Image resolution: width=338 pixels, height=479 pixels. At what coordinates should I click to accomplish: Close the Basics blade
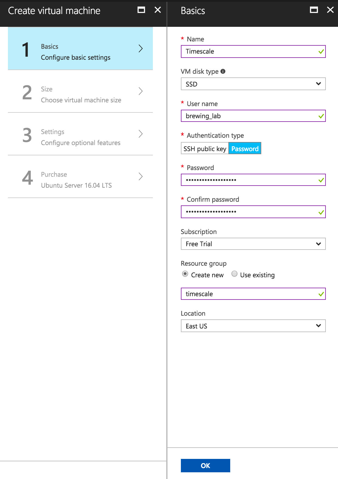(x=330, y=10)
